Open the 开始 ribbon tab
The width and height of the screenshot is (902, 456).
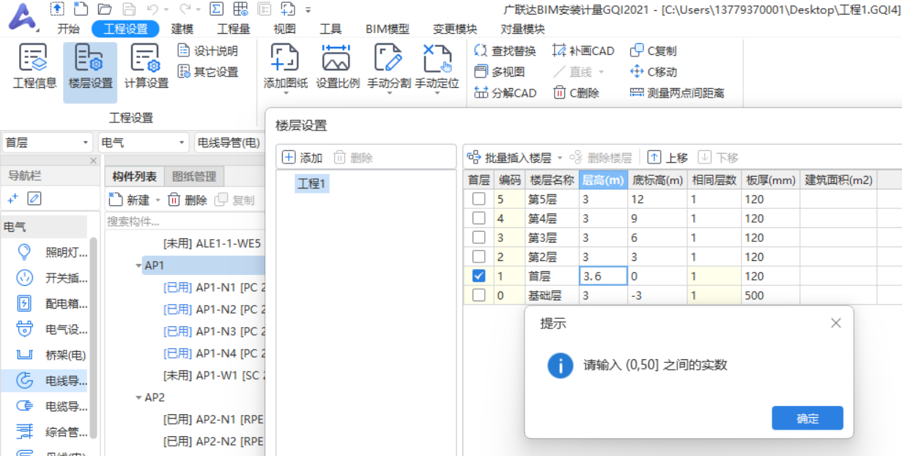(x=69, y=29)
